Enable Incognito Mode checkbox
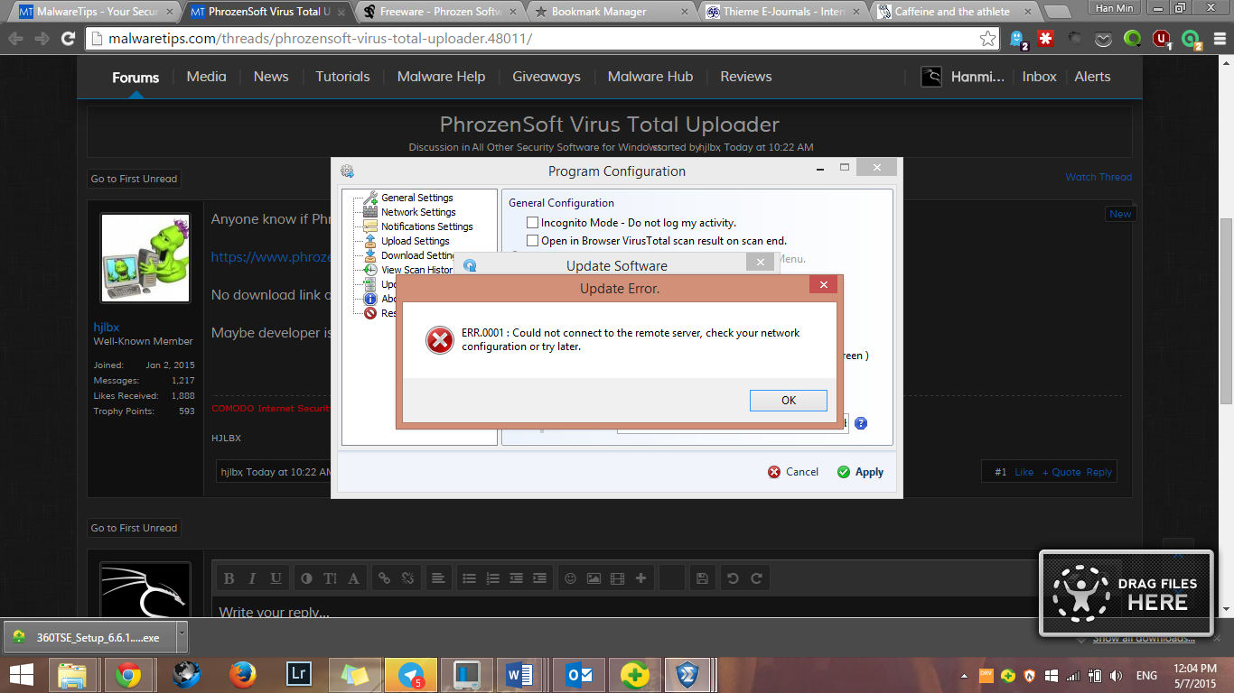The height and width of the screenshot is (693, 1234). click(533, 222)
